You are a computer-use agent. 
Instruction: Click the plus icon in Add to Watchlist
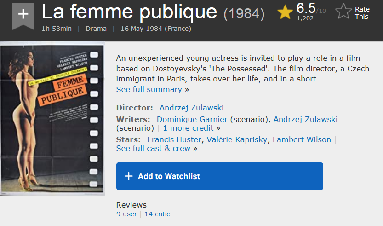pyautogui.click(x=129, y=176)
